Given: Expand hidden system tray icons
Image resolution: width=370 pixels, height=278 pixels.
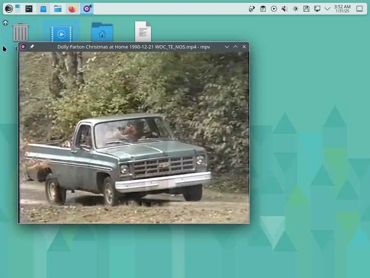Looking at the screenshot, I should click(x=327, y=9).
